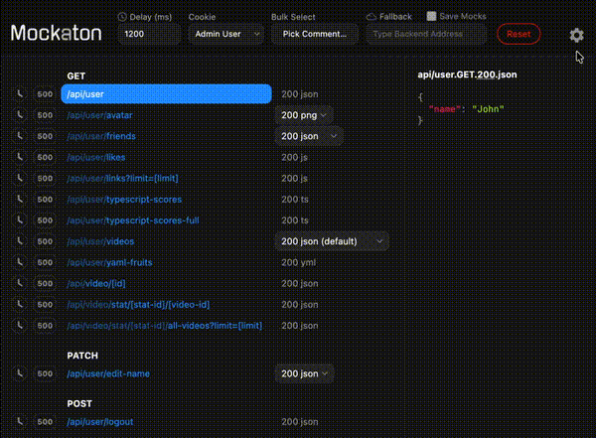Open the Bulk Select Pick Comment dropdown

point(314,34)
